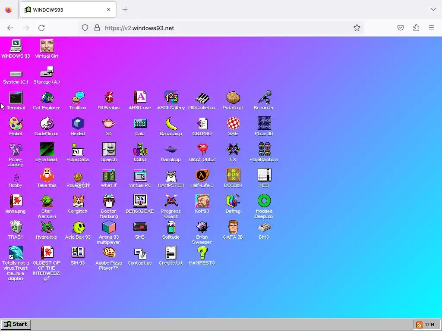Launch Doctor Marburg icon
The height and width of the screenshot is (331, 442).
109,201
